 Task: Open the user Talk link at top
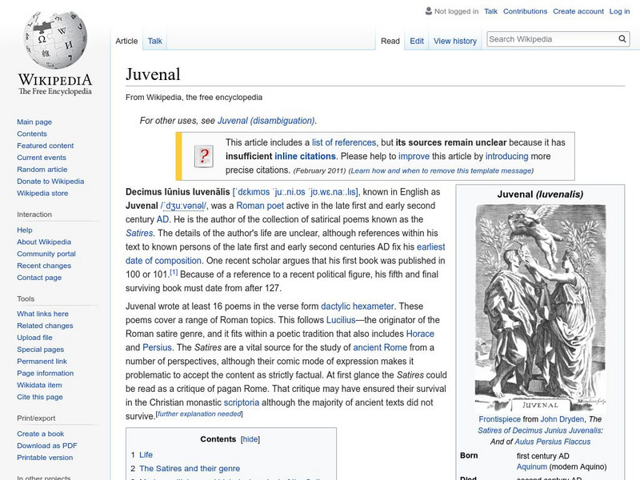490,11
